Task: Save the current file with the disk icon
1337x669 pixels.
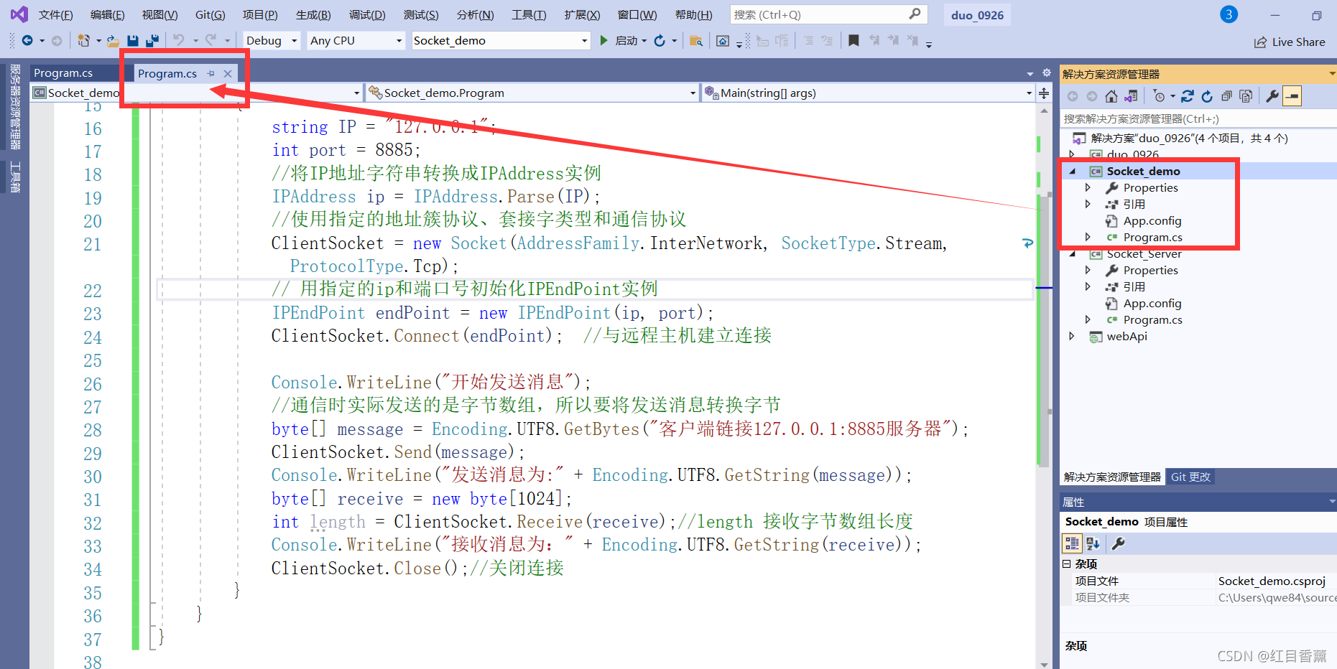Action: (133, 41)
